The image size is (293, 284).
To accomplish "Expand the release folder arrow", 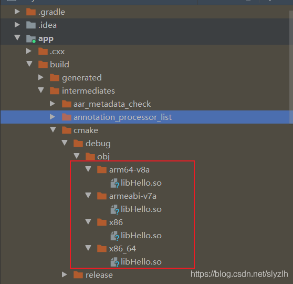I will click(x=65, y=275).
